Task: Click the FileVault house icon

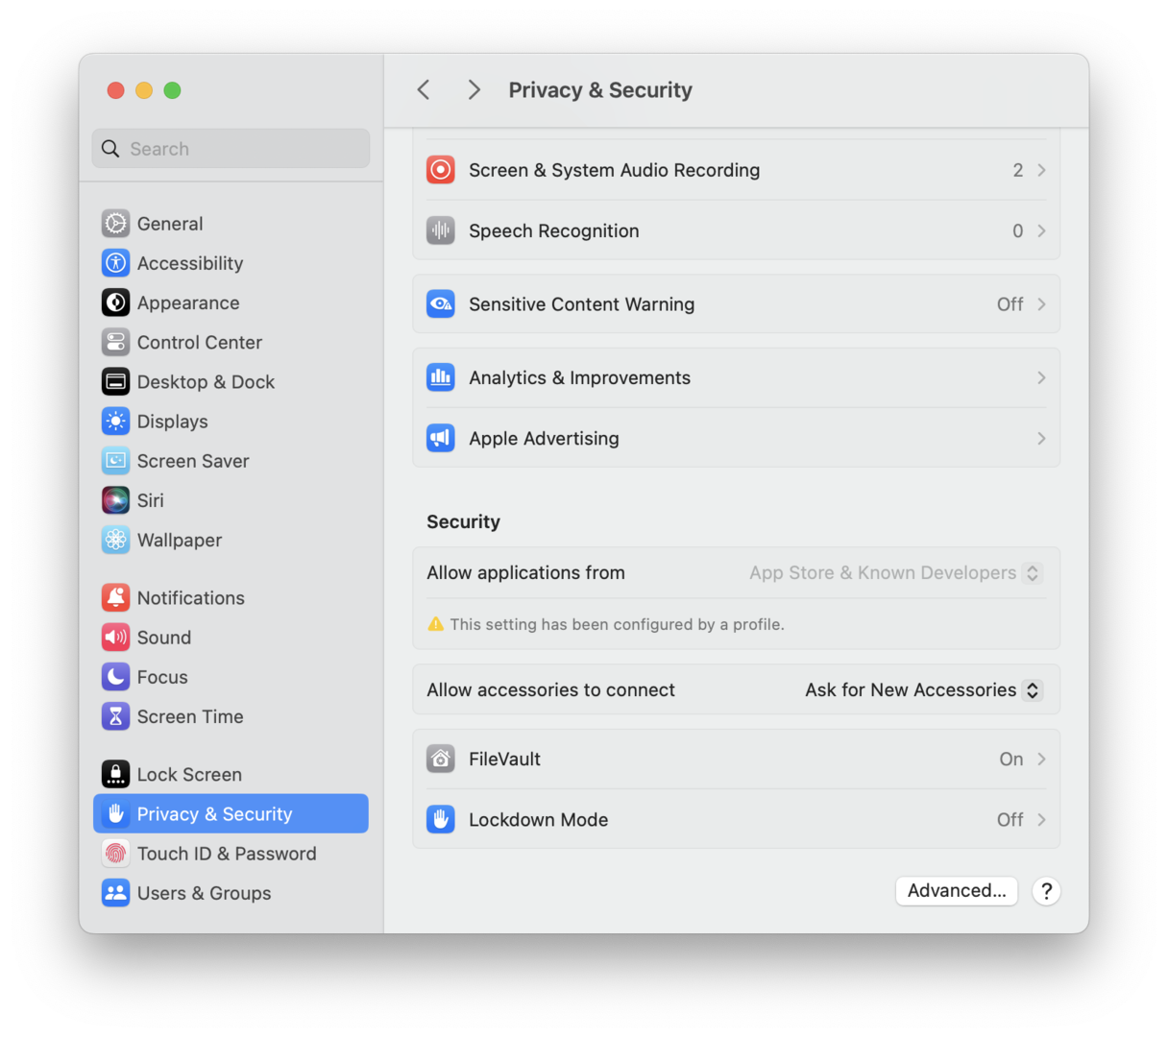Action: 441,759
